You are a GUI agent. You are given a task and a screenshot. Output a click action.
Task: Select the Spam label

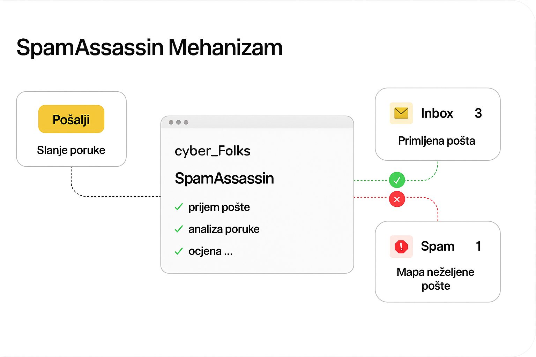(x=438, y=246)
